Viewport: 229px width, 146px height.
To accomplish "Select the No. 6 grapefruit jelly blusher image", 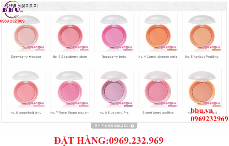I will [26, 88].
